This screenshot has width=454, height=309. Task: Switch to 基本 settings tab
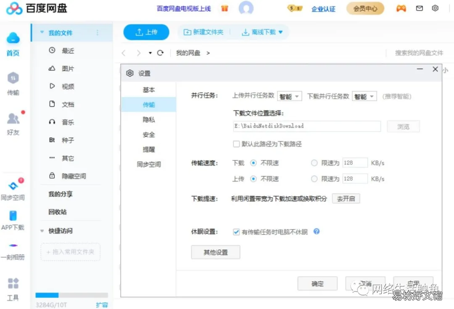click(x=148, y=90)
